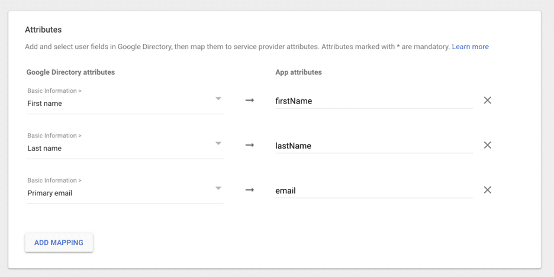Click Basic Information label above First name
The width and height of the screenshot is (554, 277).
(x=54, y=91)
